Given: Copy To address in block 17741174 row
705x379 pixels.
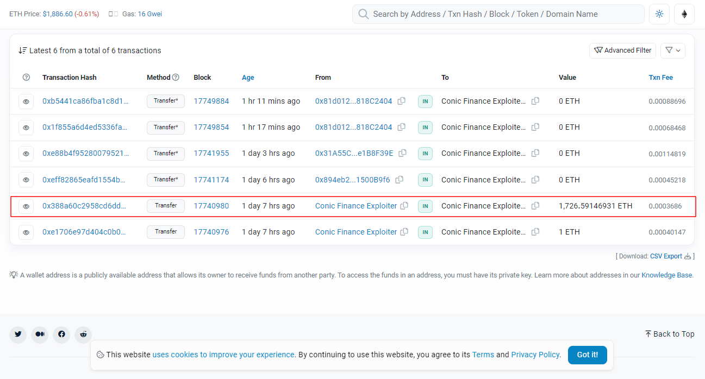Looking at the screenshot, I should coord(535,180).
